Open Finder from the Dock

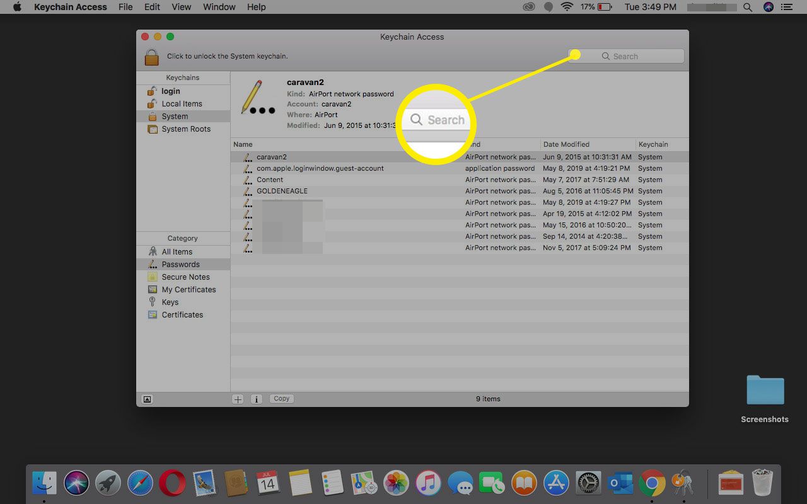[45, 484]
